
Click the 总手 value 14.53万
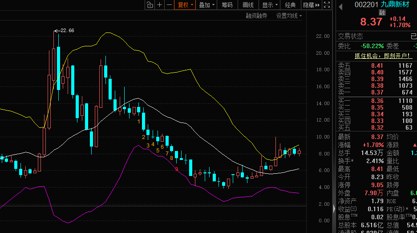tap(372, 153)
